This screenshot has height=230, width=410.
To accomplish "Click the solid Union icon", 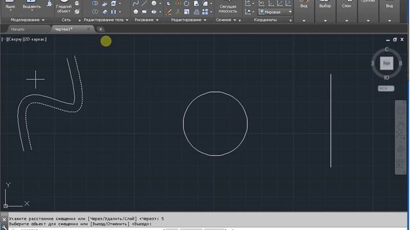I will 95,3.
